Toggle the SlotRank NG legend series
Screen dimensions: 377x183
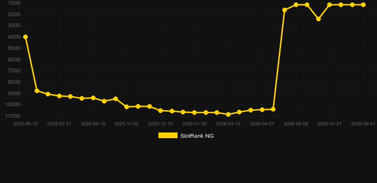pyautogui.click(x=186, y=136)
